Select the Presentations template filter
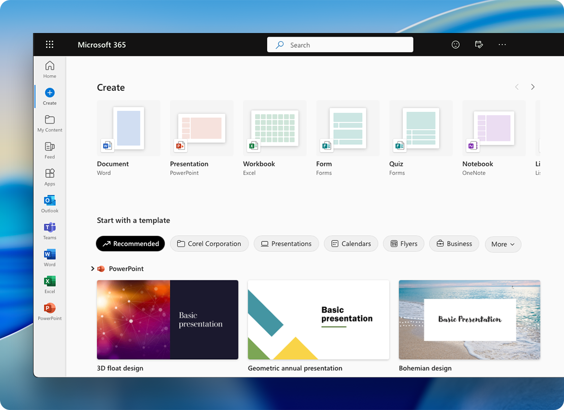Screen dimensions: 564x410 (x=286, y=244)
